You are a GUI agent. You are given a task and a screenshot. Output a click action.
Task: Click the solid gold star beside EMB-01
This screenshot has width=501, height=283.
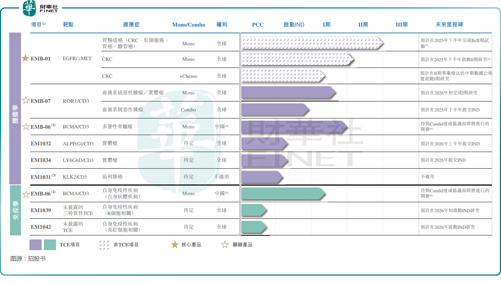(x=25, y=58)
